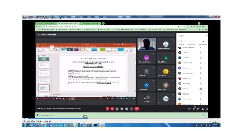Open the Playback menu in VLC

[30, 19]
